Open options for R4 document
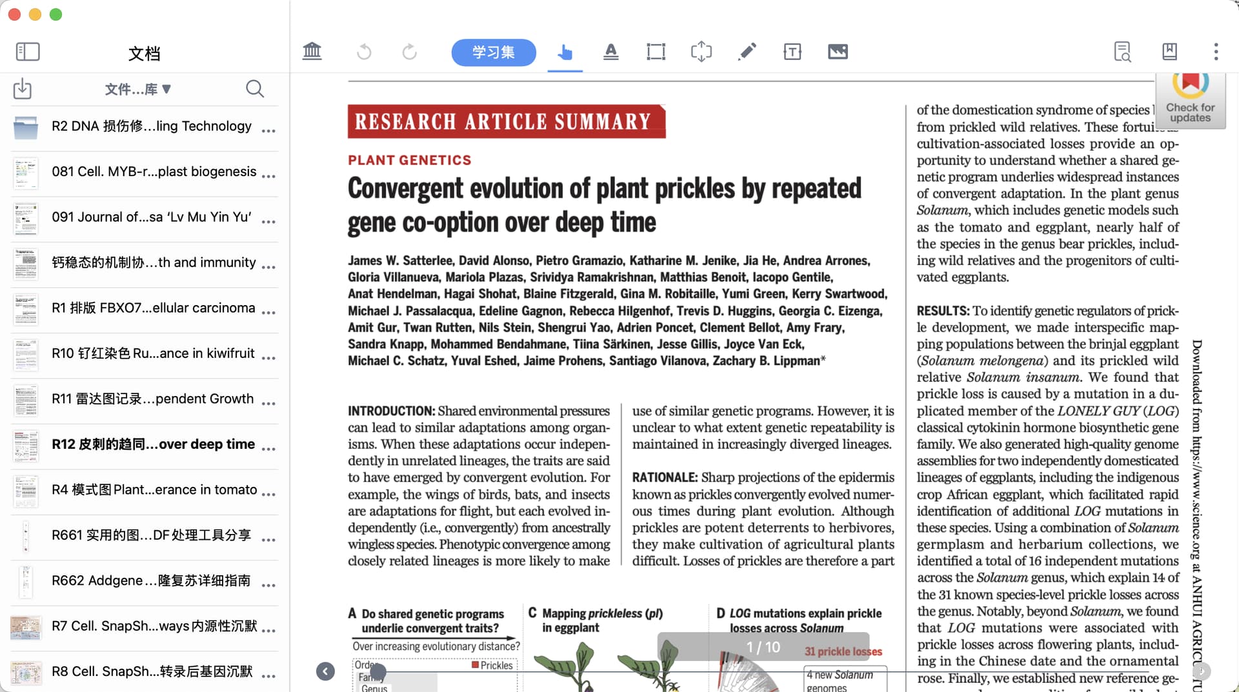Viewport: 1239px width, 692px height. pyautogui.click(x=268, y=494)
